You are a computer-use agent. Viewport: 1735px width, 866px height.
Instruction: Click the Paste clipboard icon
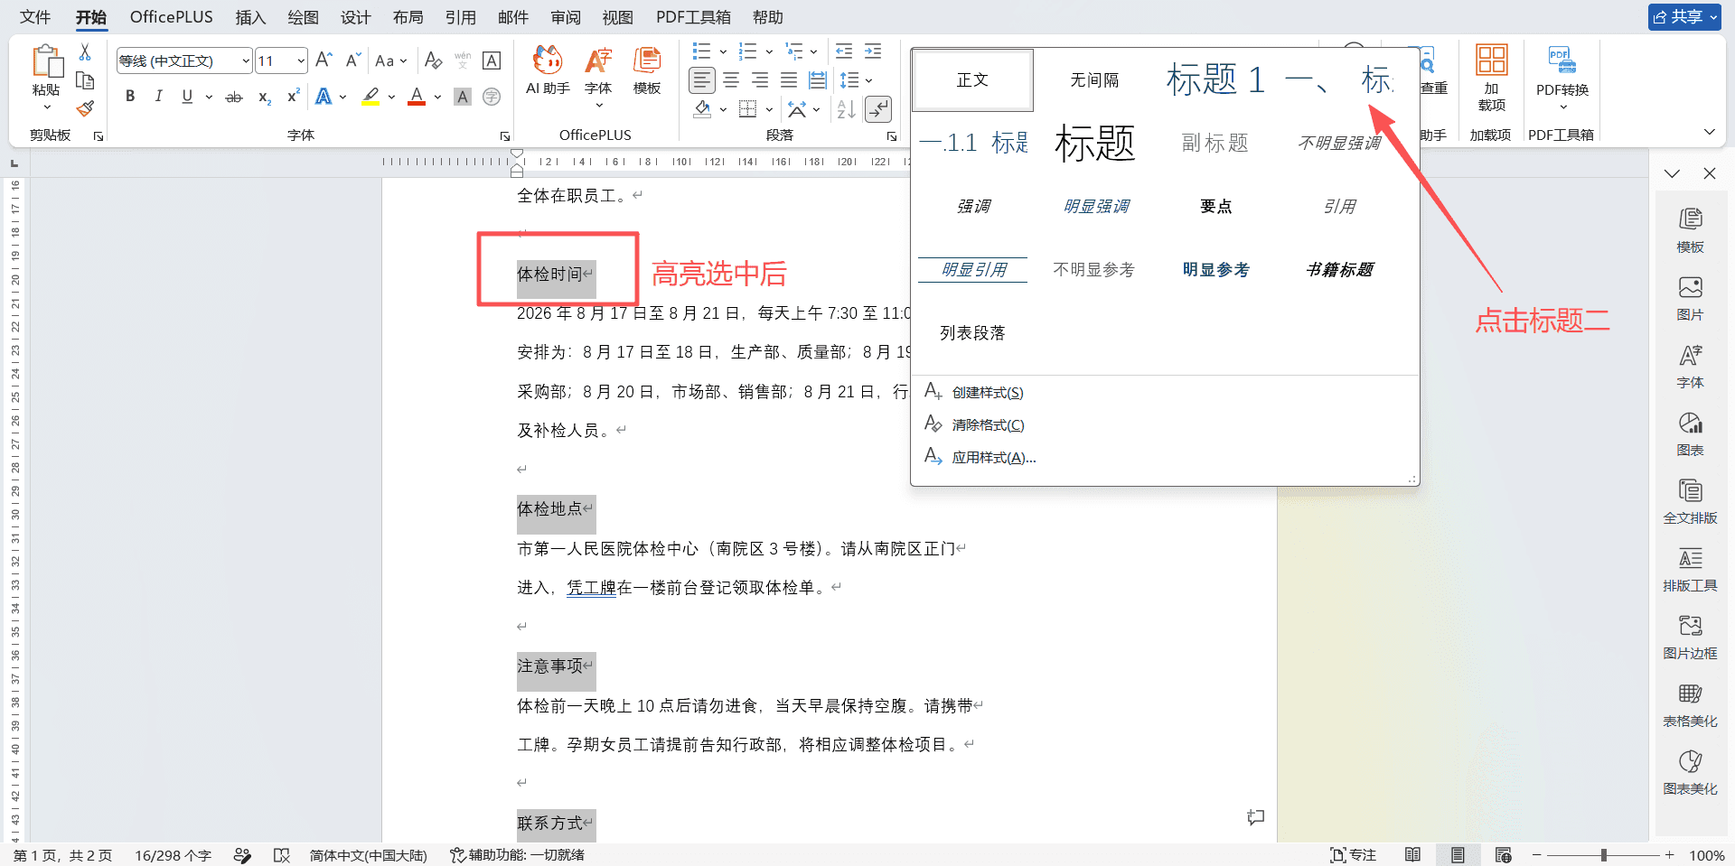[47, 62]
